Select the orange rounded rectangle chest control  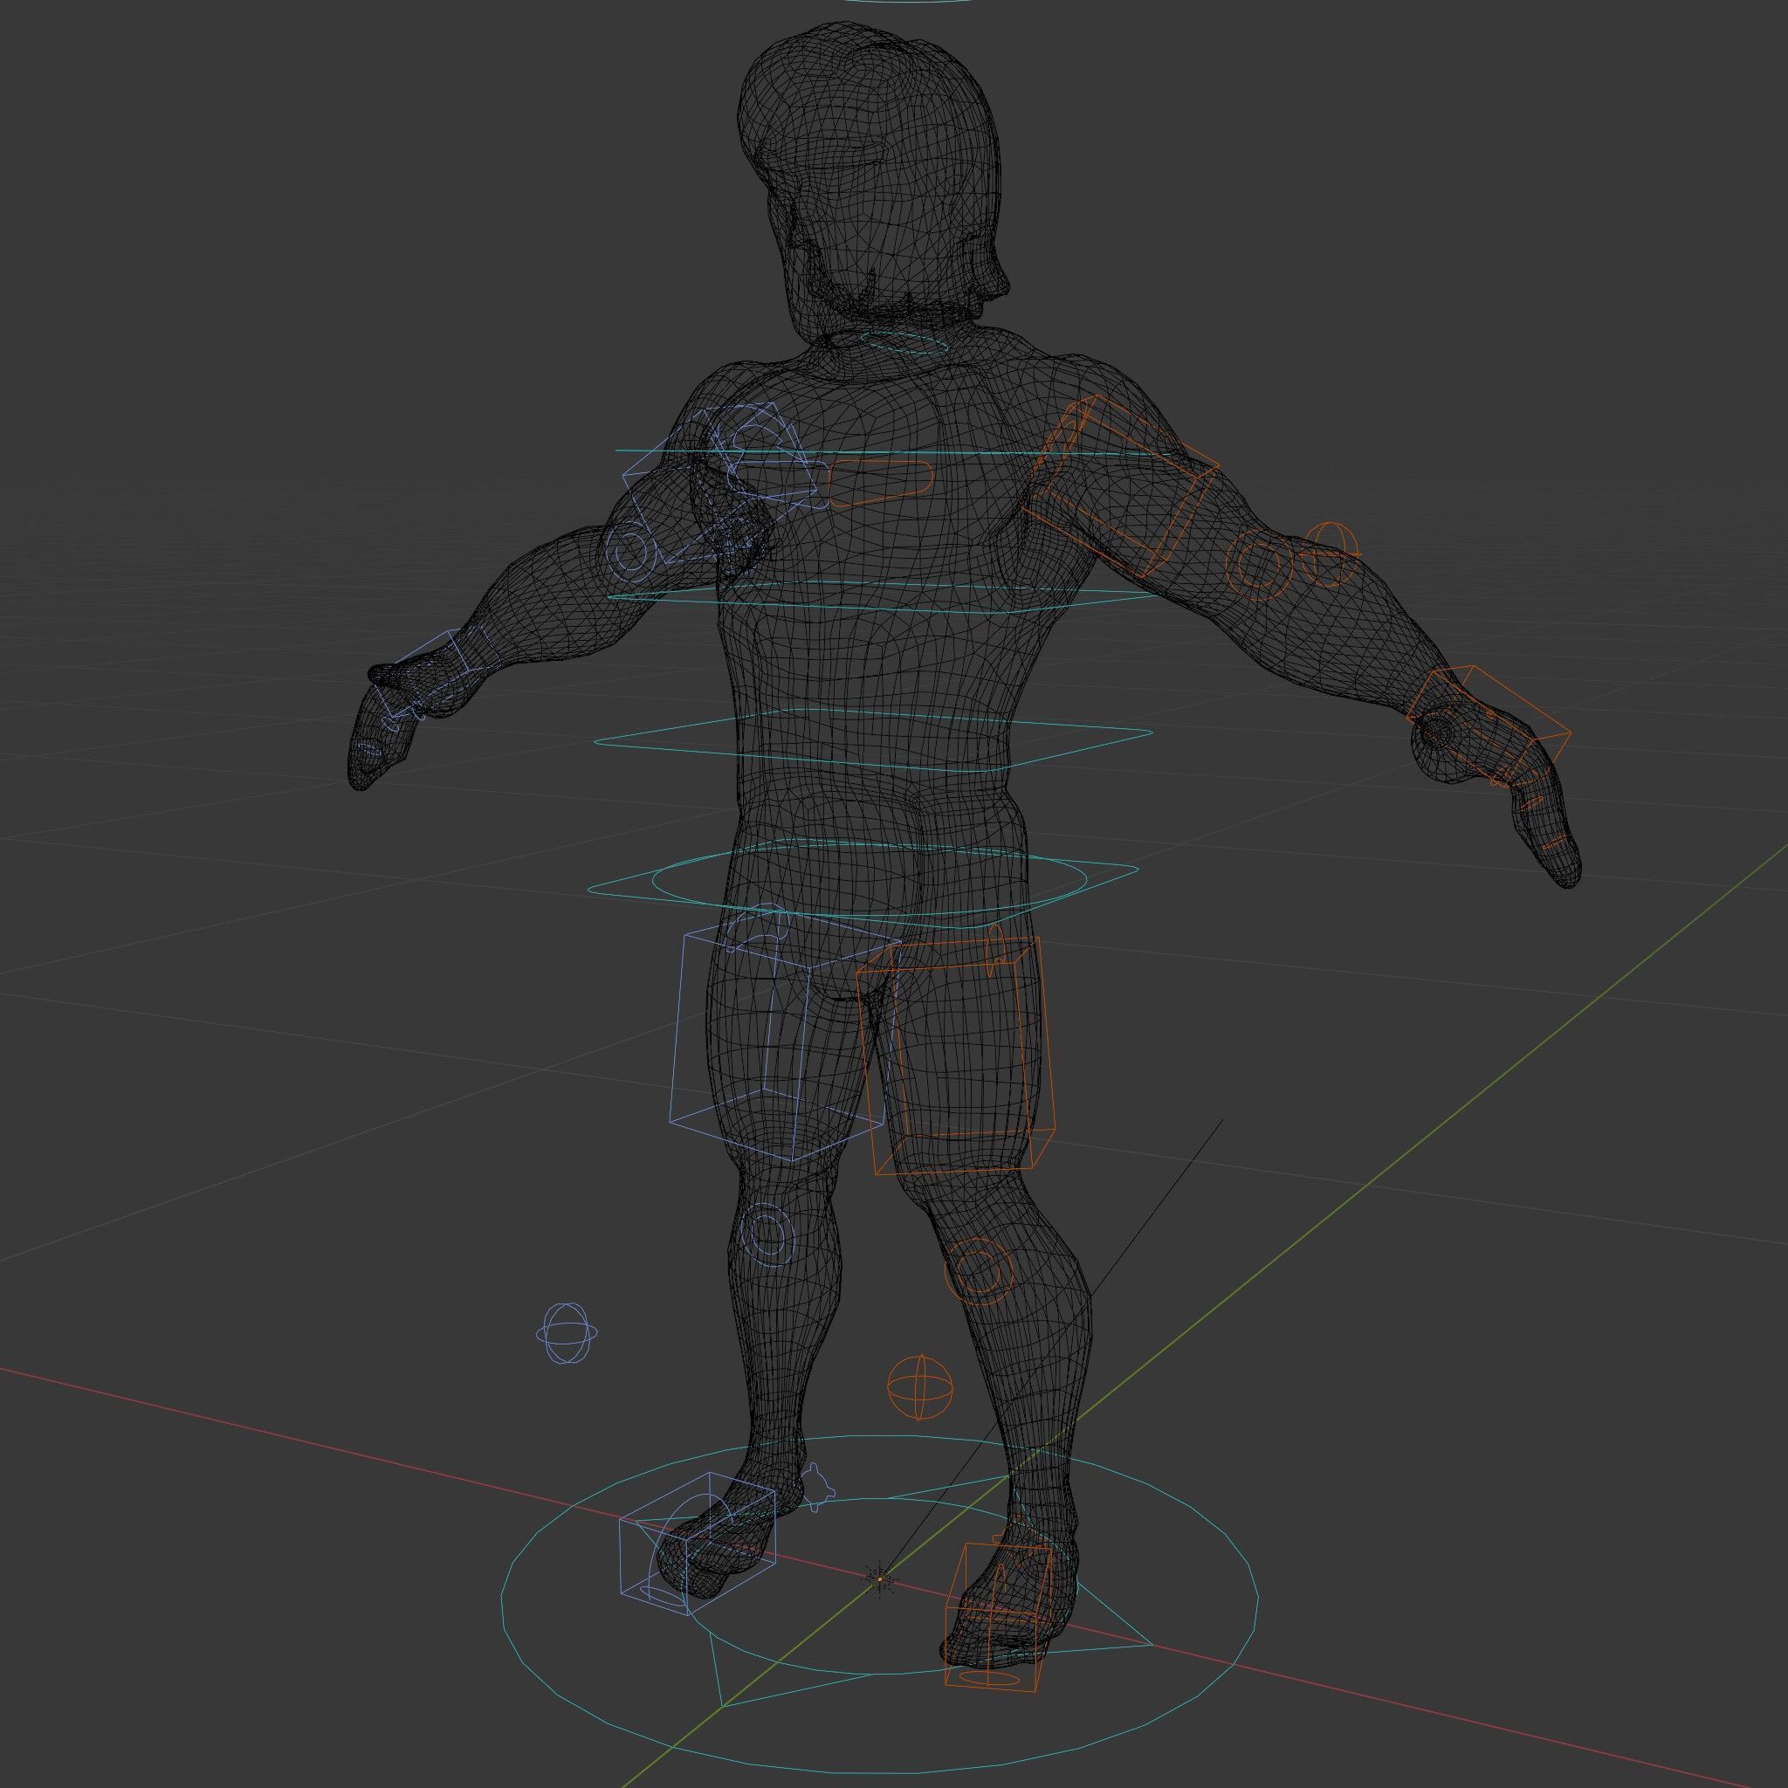pos(880,484)
